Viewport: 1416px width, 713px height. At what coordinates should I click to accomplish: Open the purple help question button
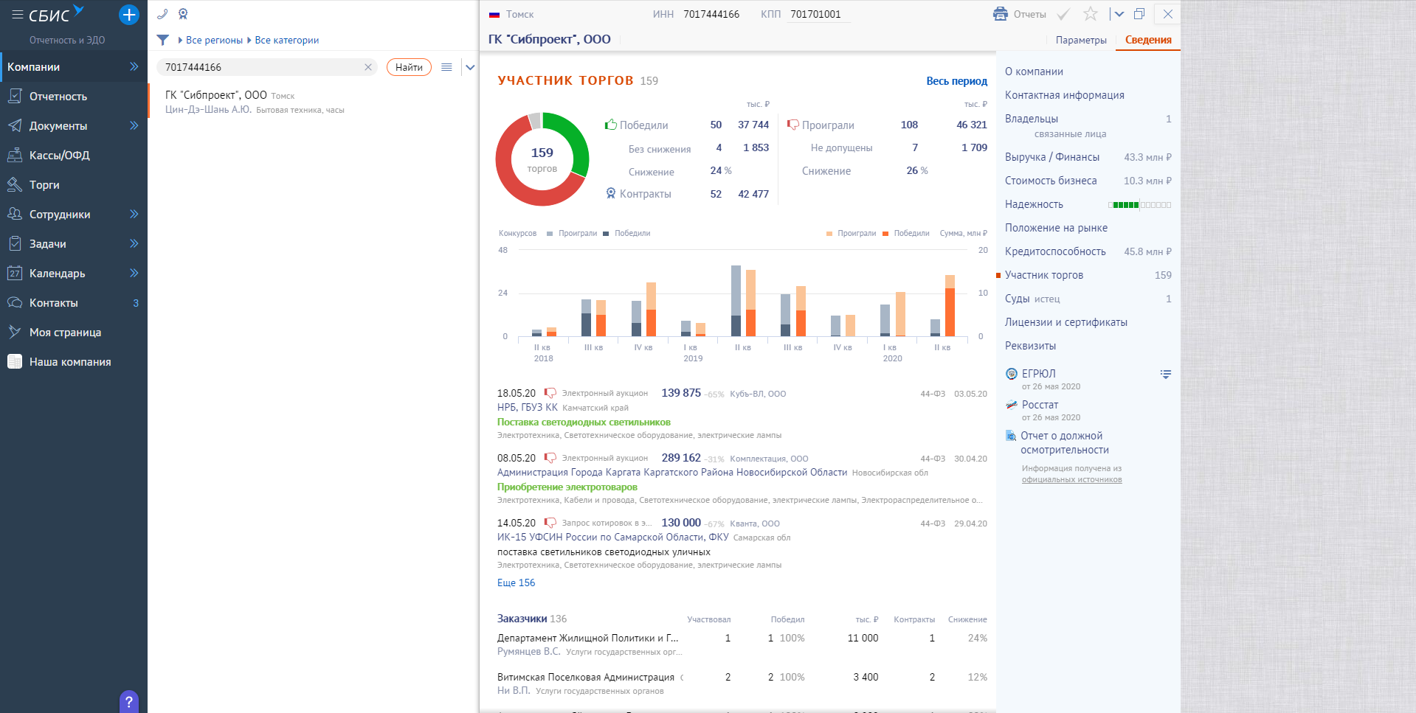coord(128,701)
